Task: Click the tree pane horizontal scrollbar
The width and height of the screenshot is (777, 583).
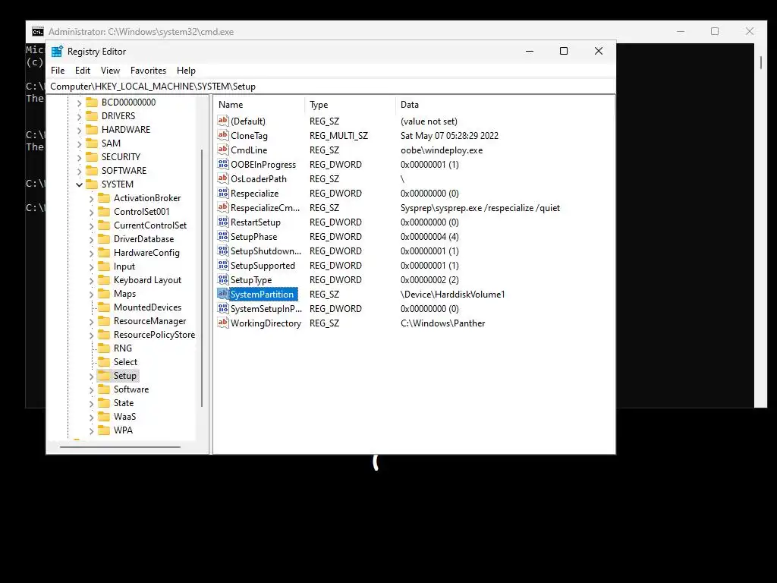Action: (120, 446)
